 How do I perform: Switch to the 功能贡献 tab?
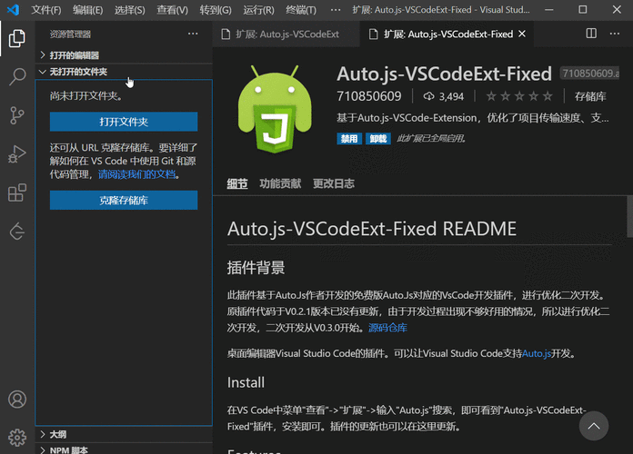pos(280,183)
